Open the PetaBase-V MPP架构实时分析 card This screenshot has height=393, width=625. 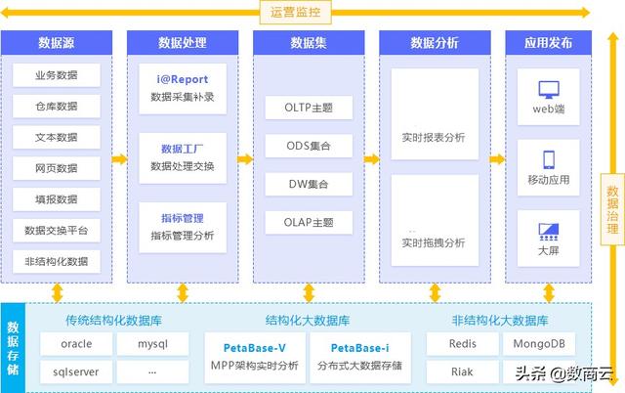tap(255, 358)
